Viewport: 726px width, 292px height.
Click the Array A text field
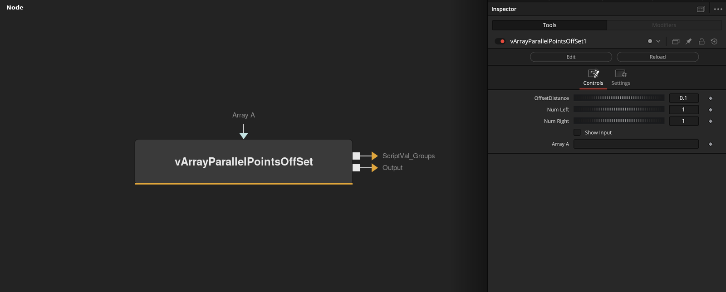(636, 144)
